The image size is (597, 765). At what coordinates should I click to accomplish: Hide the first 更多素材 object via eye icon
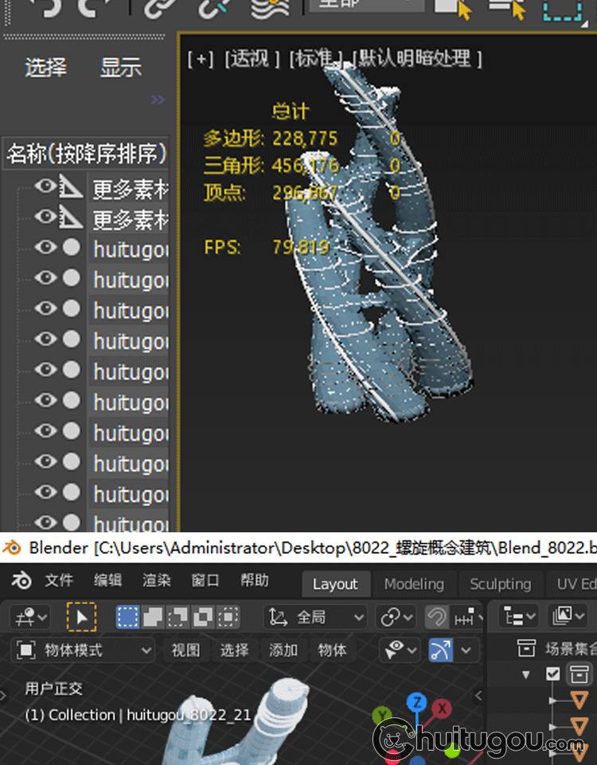tap(46, 186)
